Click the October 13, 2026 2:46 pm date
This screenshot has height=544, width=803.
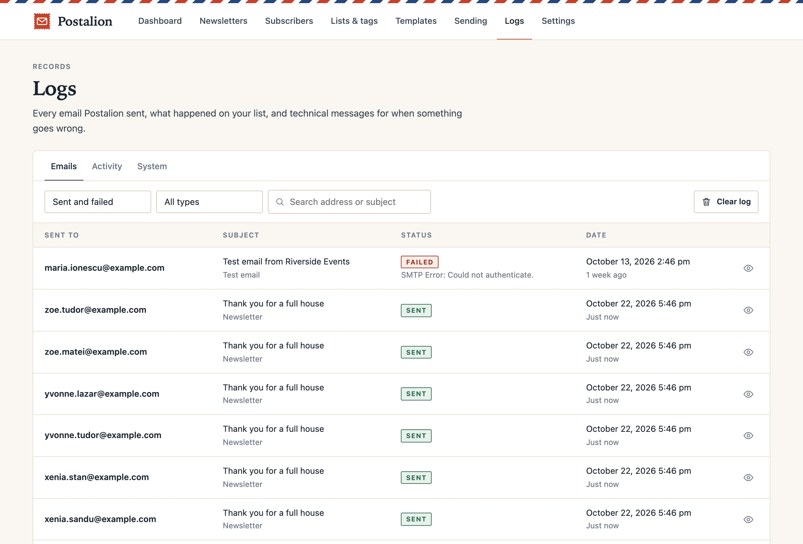638,262
